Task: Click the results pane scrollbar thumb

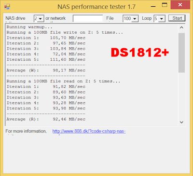Action: click(x=181, y=53)
